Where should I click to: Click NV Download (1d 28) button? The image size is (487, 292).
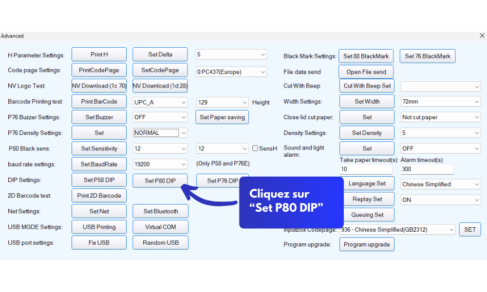160,86
